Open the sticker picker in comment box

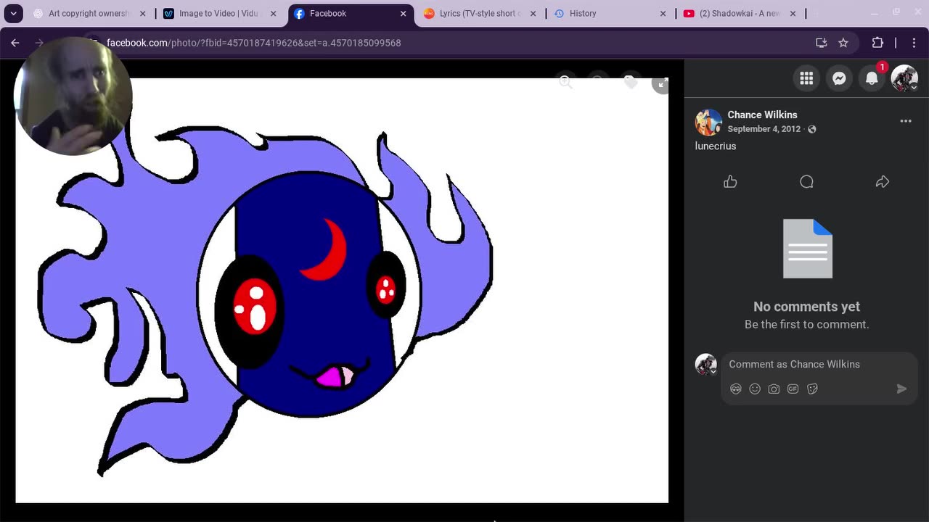click(812, 389)
